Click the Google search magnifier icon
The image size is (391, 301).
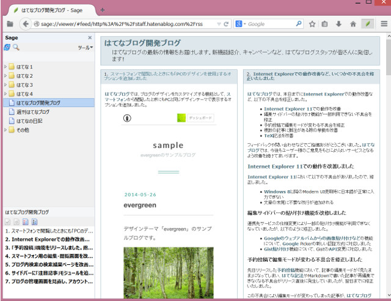pos(299,24)
